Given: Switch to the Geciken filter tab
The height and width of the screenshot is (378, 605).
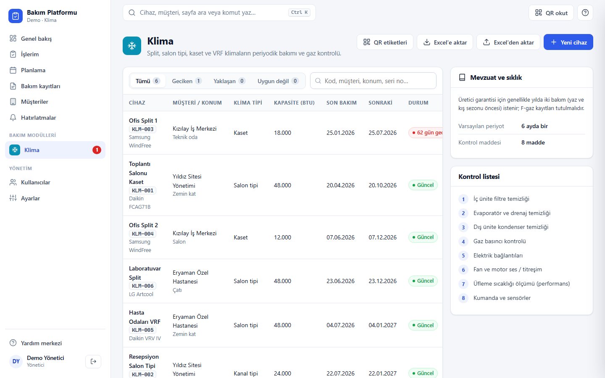Looking at the screenshot, I should (187, 81).
